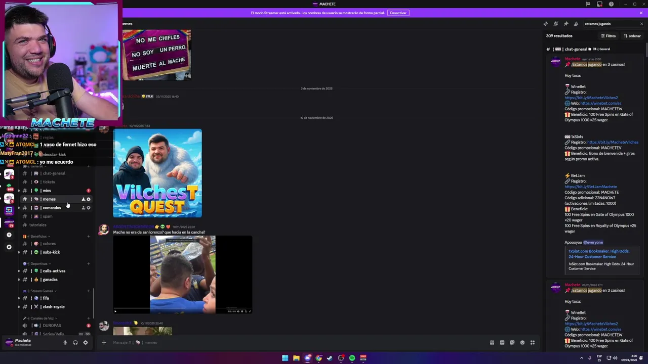Click the invite people icon on comandos channel
Screen dimensions: 648x364
(x=84, y=208)
